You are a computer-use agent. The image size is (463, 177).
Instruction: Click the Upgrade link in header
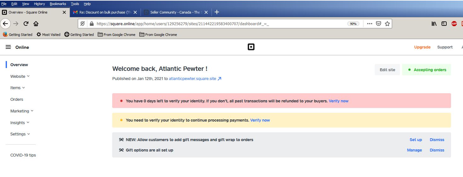coord(422,47)
